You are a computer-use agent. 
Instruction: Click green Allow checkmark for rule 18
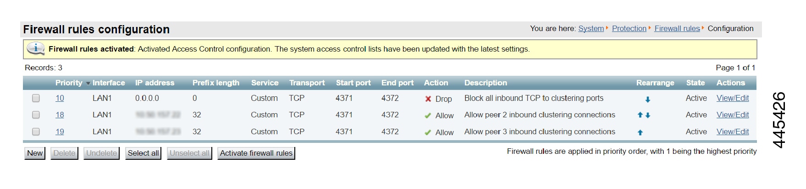tap(428, 116)
